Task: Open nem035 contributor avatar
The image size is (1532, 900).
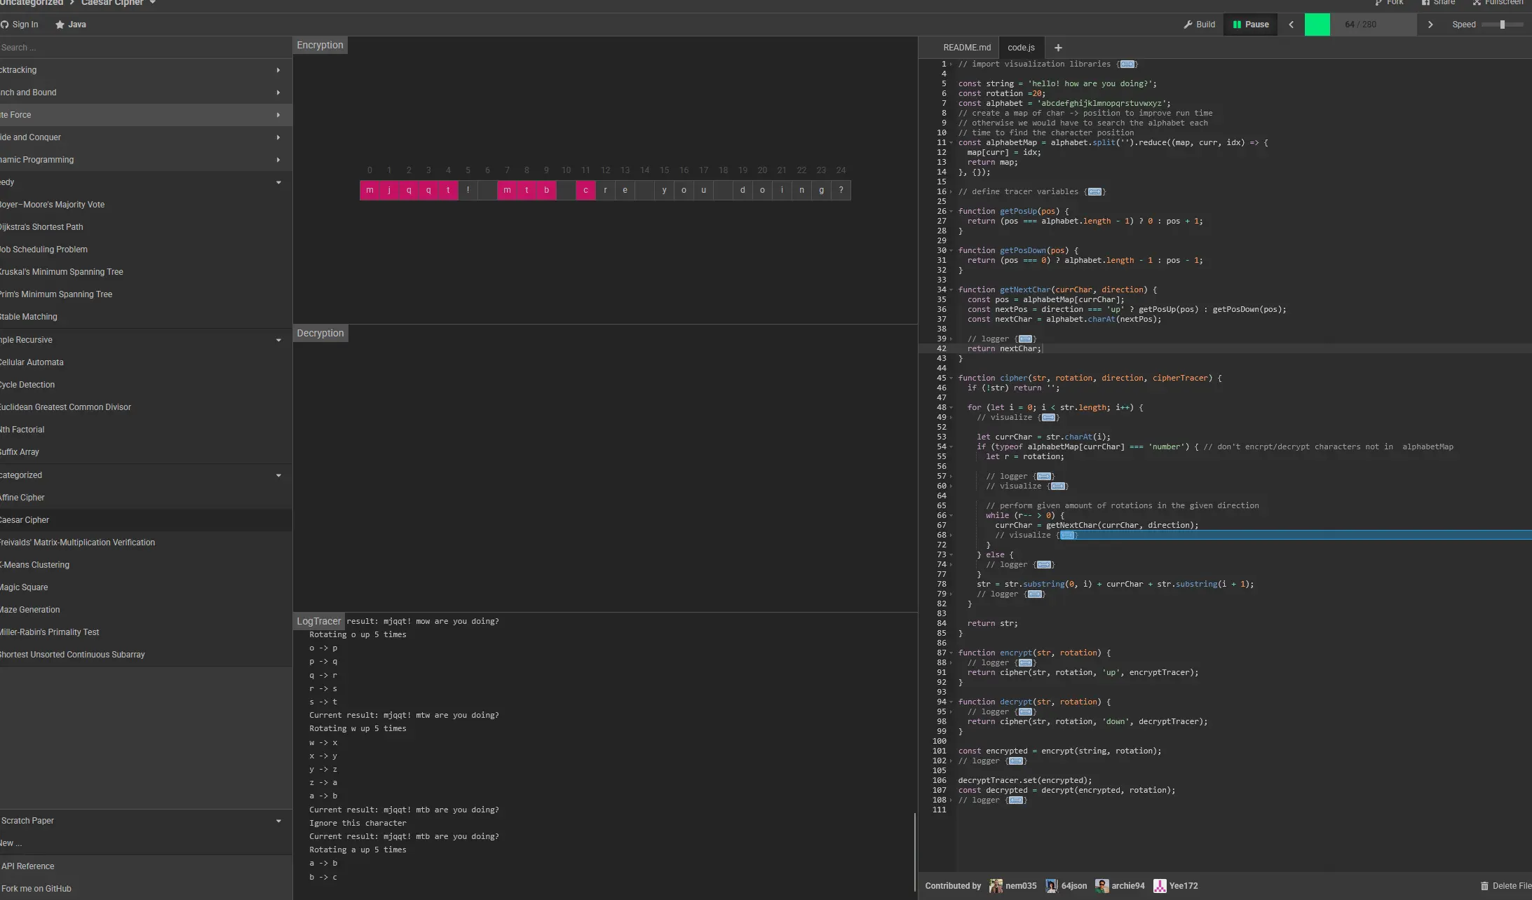Action: coord(995,886)
